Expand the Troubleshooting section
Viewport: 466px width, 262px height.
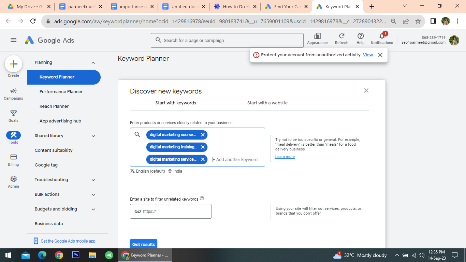[x=93, y=180]
